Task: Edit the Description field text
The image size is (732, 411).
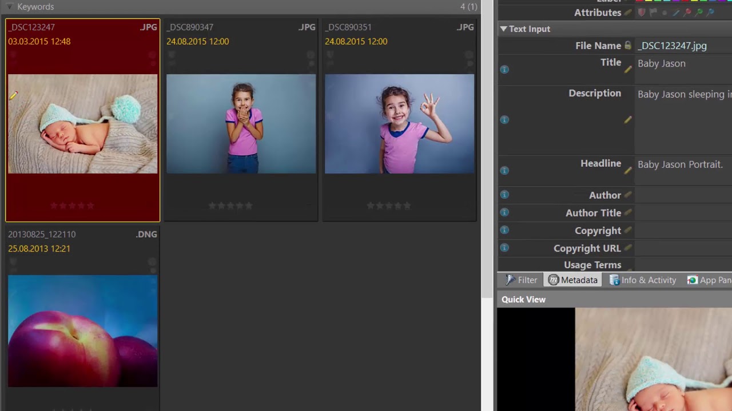Action: pos(683,119)
